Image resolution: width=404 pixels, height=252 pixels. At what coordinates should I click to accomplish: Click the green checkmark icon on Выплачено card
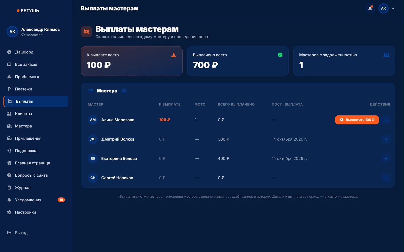pyautogui.click(x=280, y=55)
